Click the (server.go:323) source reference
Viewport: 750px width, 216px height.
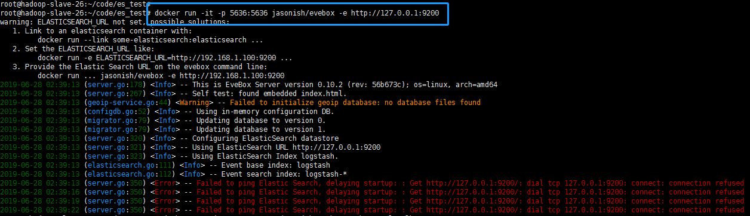pos(115,156)
